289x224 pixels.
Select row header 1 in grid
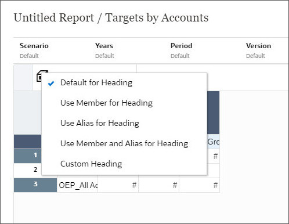(28, 156)
